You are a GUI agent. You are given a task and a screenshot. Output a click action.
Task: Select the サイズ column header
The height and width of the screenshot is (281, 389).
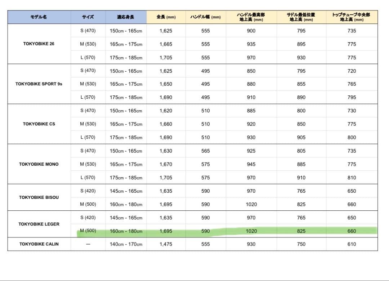(x=88, y=17)
